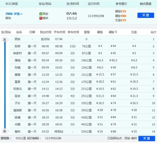
Task: Click the 硬卧下 detail column header
Action: [113, 32]
